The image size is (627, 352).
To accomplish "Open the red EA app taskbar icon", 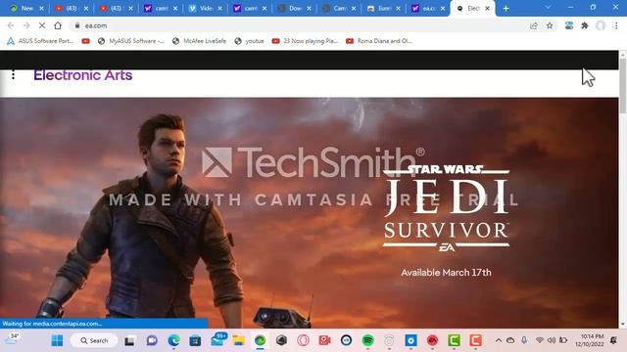I will coord(432,340).
